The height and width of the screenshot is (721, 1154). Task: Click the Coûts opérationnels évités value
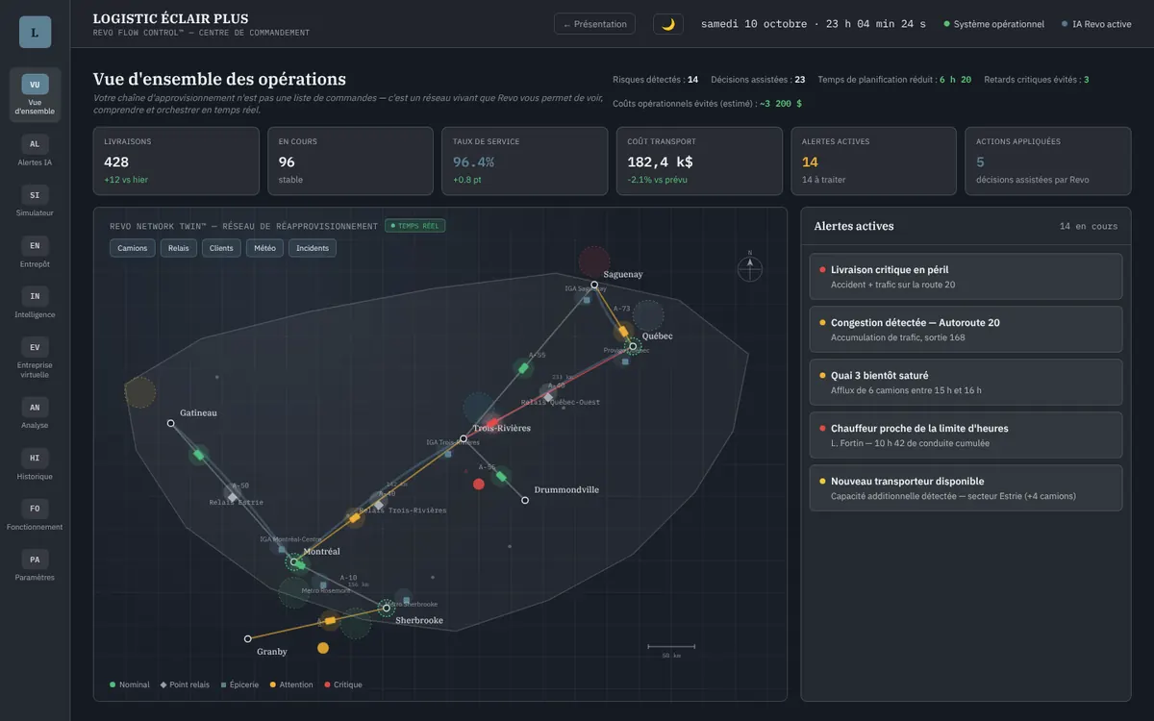click(780, 103)
